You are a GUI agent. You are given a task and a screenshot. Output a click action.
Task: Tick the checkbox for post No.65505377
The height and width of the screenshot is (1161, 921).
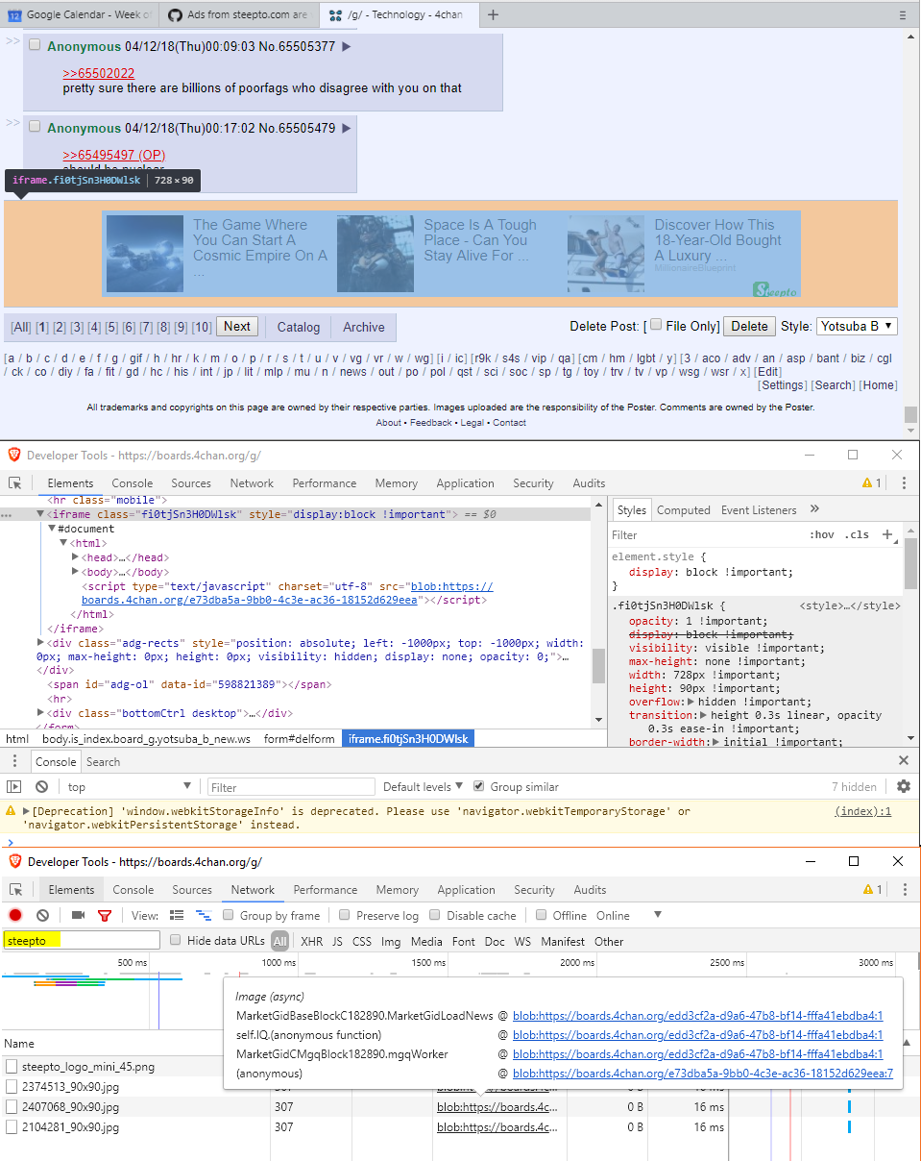35,45
